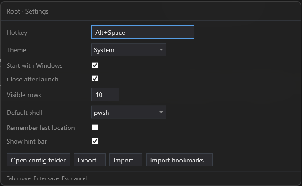
Task: Click the Export... button
Action: click(90, 160)
